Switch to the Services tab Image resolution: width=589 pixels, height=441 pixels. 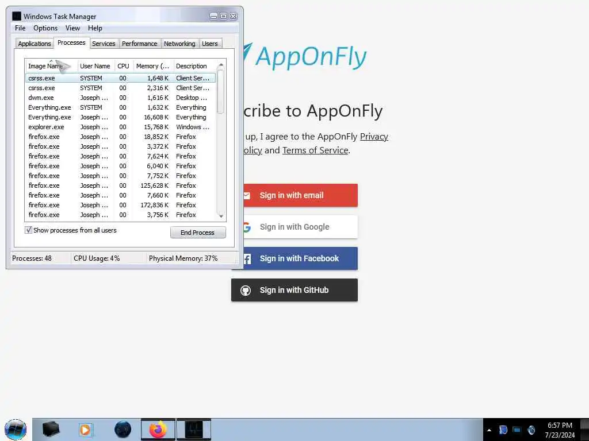(104, 44)
